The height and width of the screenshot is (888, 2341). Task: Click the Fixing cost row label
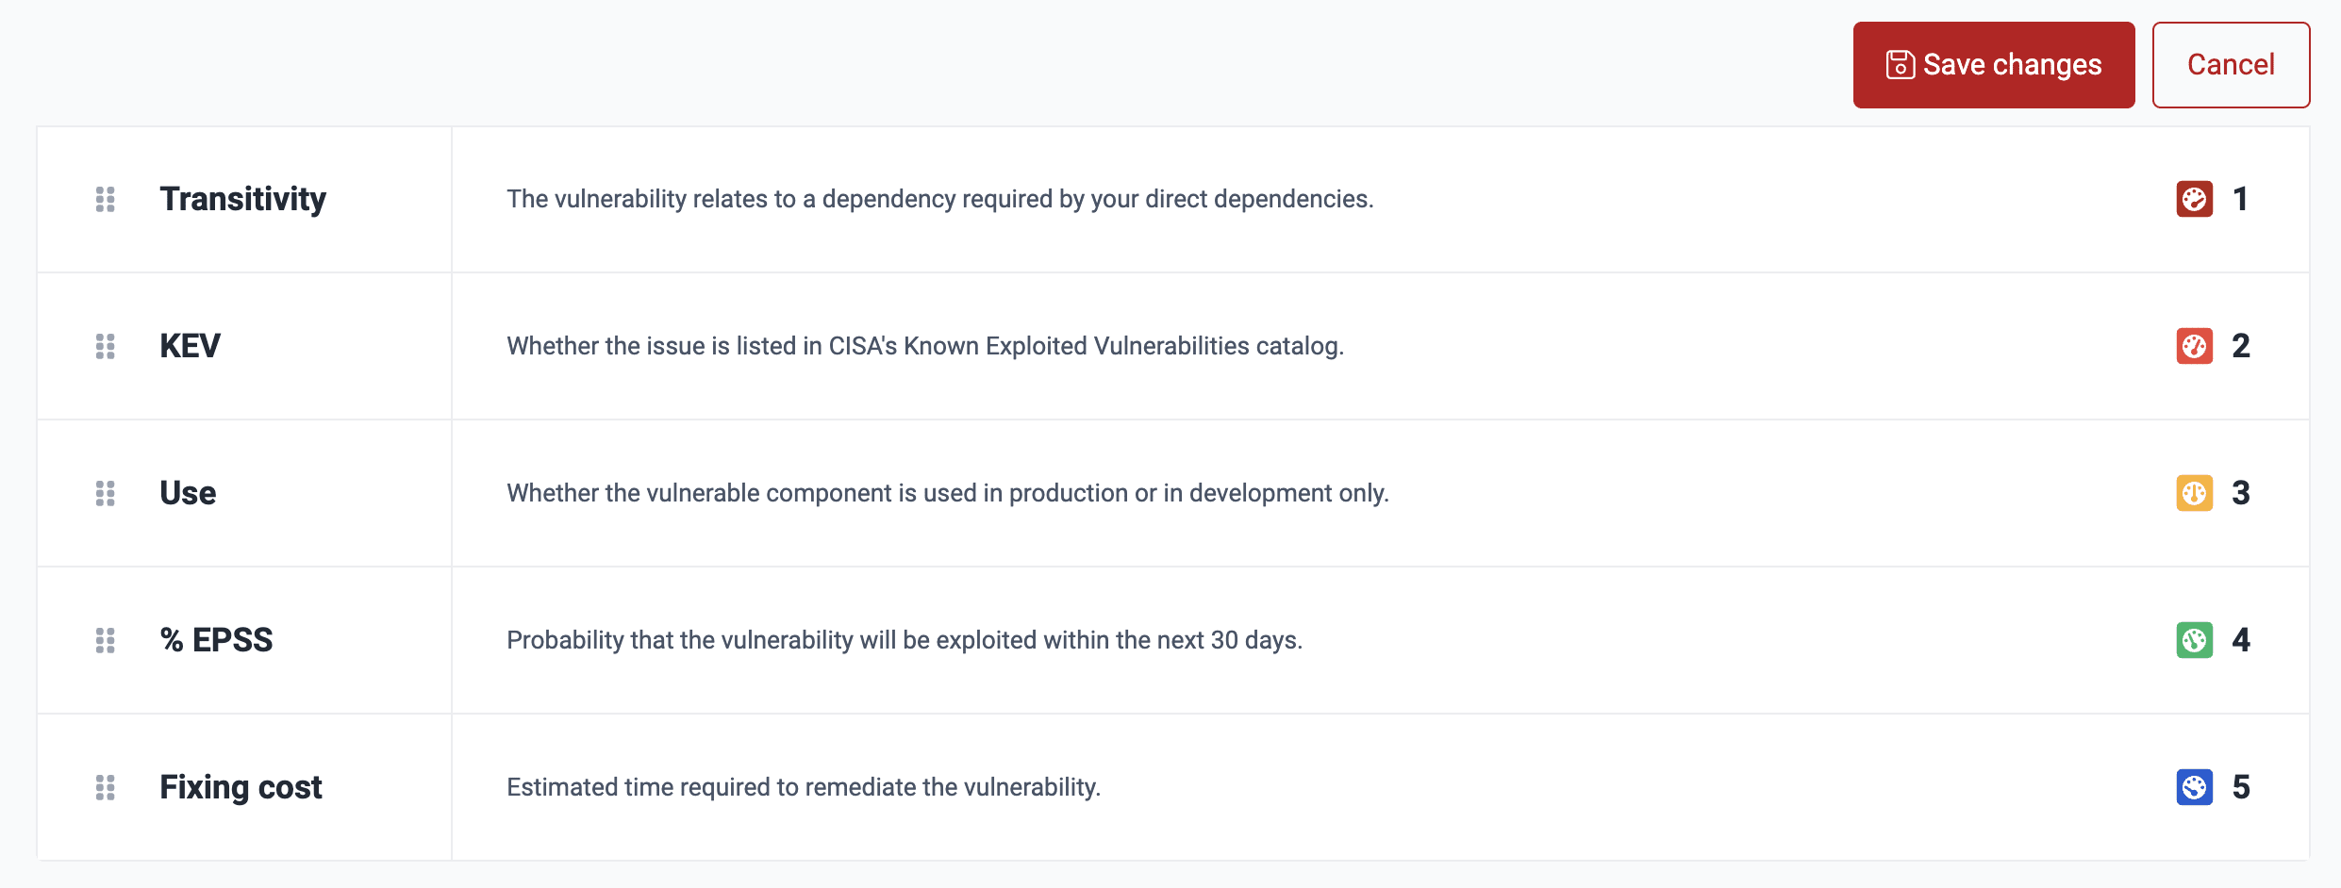(241, 787)
